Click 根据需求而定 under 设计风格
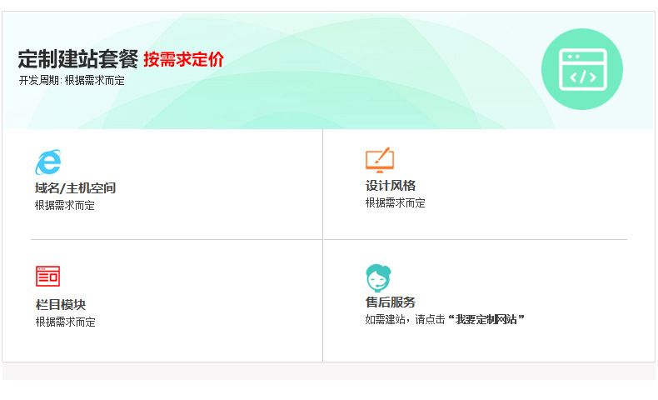 click(x=395, y=202)
